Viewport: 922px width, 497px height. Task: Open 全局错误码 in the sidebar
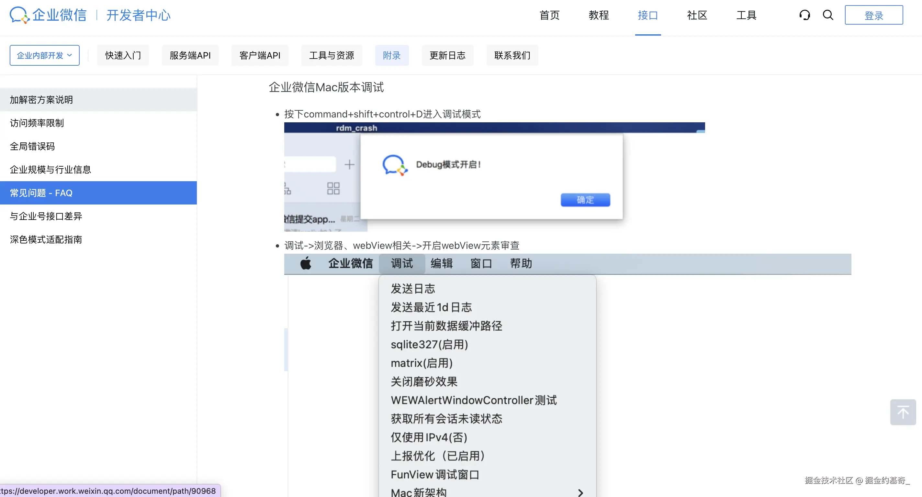32,146
